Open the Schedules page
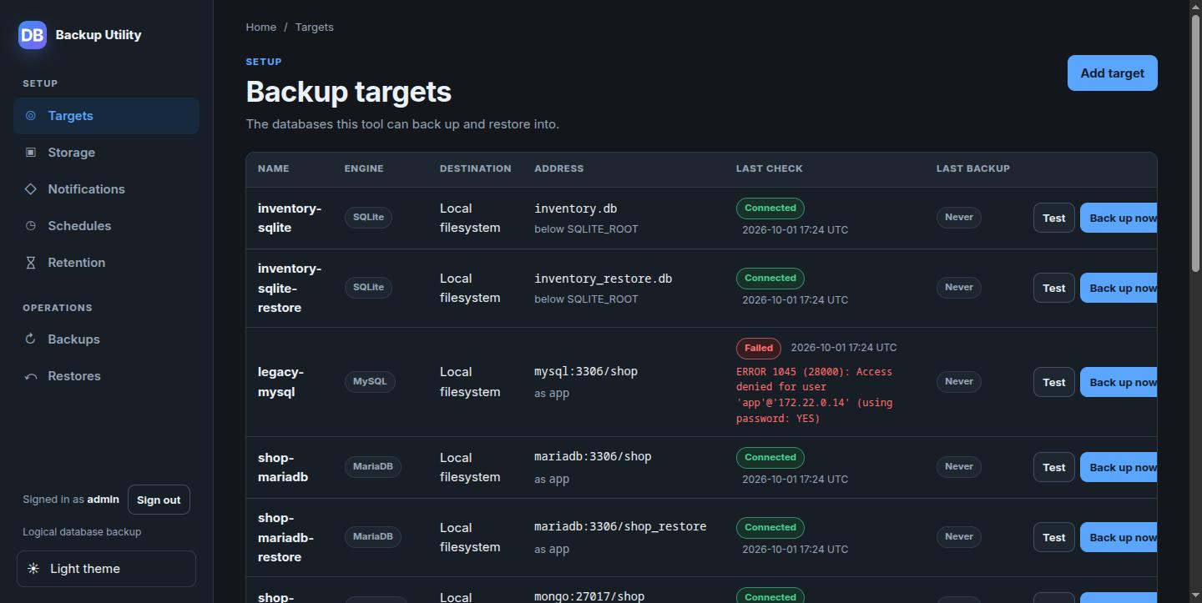 pos(106,226)
